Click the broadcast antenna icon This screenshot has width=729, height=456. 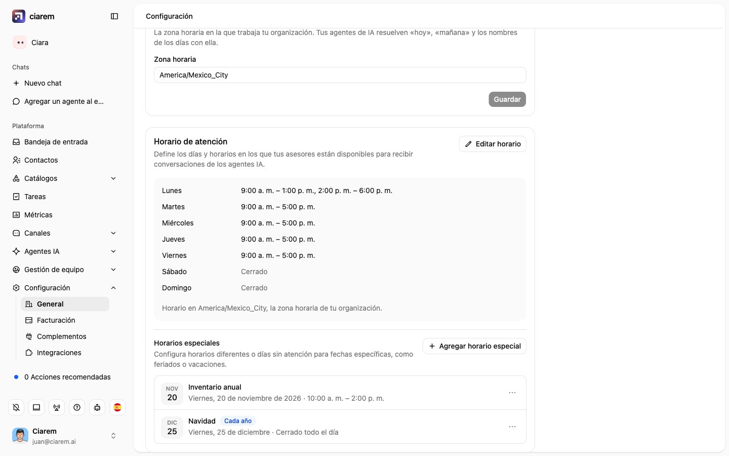[x=57, y=407]
